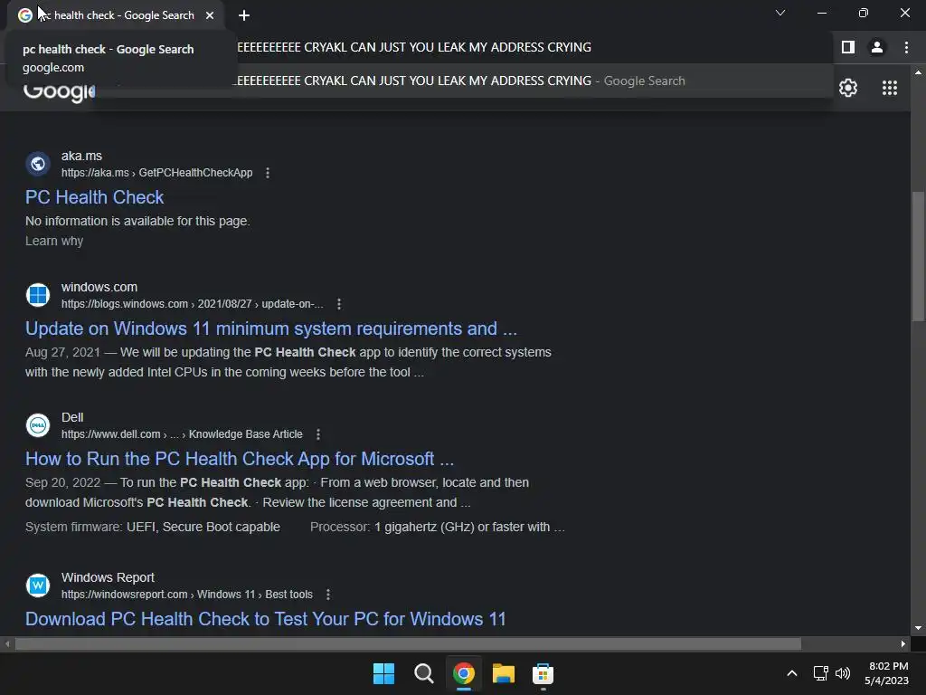Click the Dell Knowledge Base Article URL
This screenshot has height=695, width=926.
coord(182,434)
